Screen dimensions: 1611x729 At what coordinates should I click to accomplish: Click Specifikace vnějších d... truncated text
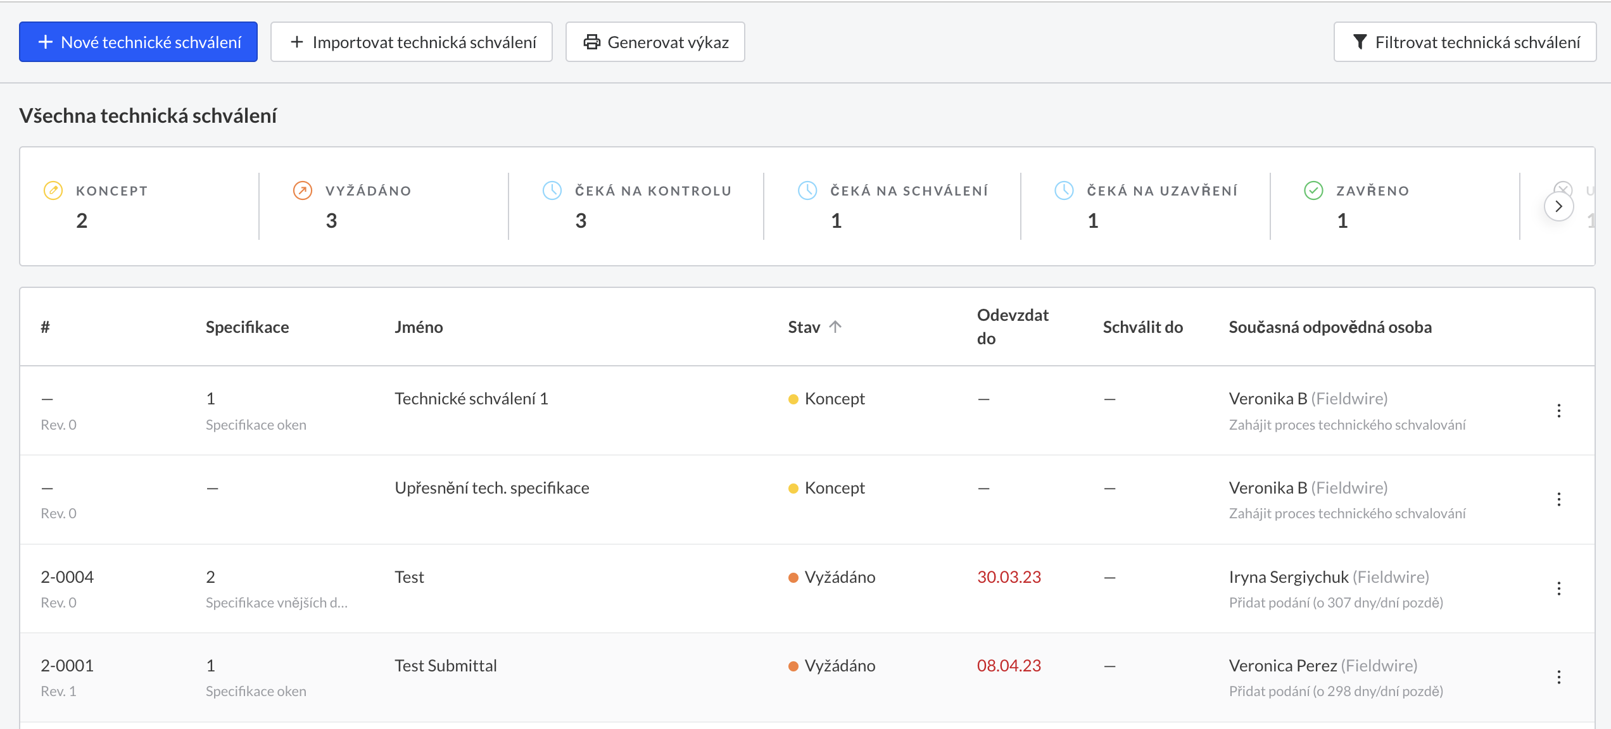point(276,602)
